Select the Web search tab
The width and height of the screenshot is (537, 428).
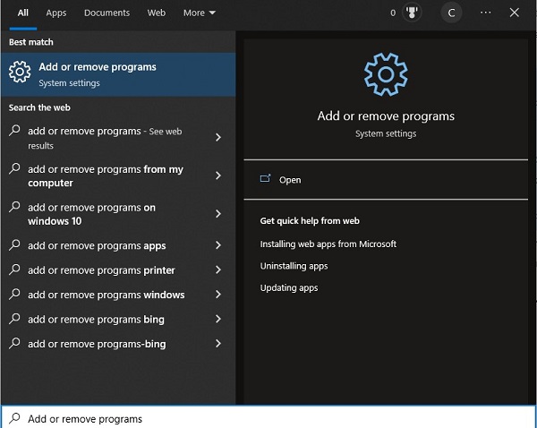pyautogui.click(x=156, y=13)
